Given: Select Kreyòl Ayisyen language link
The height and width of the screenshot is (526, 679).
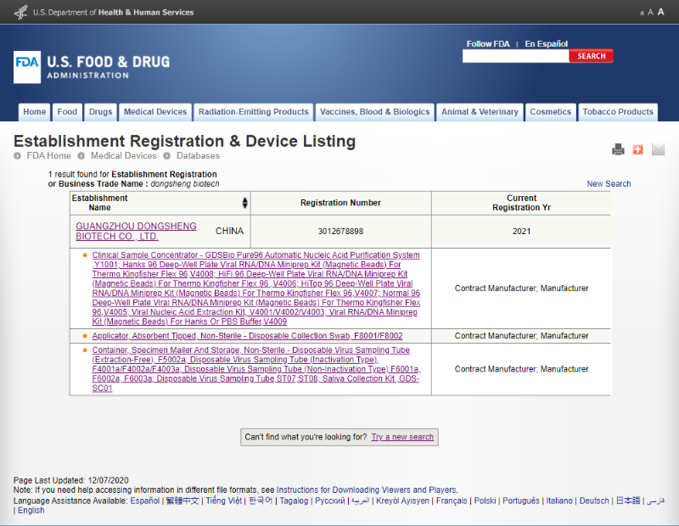Looking at the screenshot, I should [402, 501].
